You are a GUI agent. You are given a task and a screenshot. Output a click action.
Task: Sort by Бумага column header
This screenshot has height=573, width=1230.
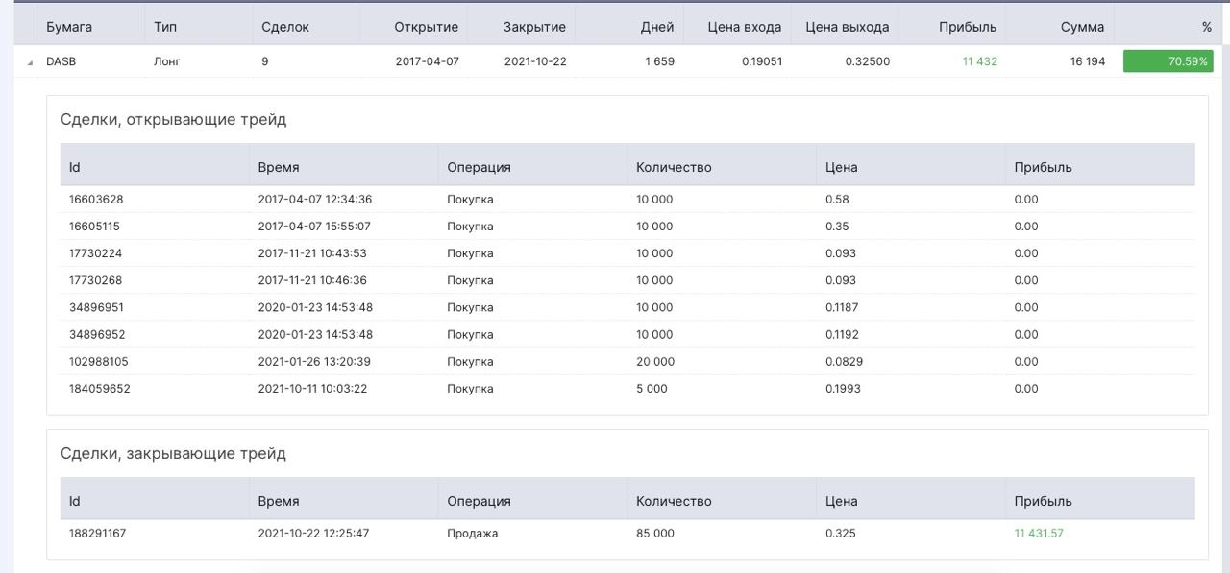coord(69,27)
